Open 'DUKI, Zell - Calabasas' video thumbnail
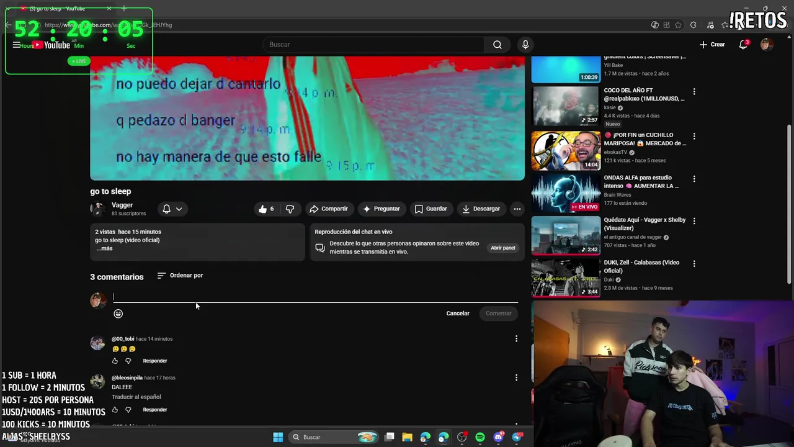The width and height of the screenshot is (794, 447). pos(566,278)
